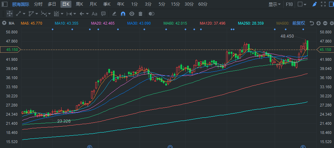The width and height of the screenshot is (334, 148).
Task: Toggle the right side panel layout icon
Action: tap(332, 4)
